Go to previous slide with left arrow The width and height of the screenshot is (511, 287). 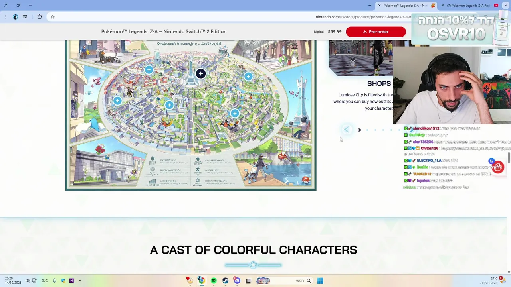(347, 129)
